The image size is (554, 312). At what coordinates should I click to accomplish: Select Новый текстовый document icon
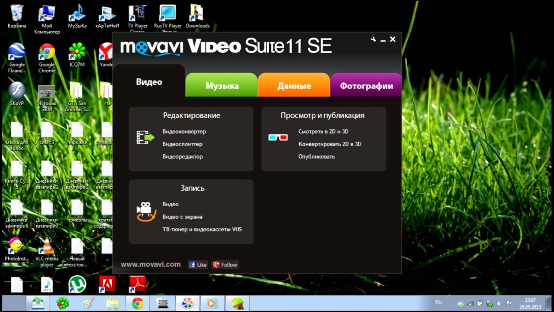click(x=77, y=252)
